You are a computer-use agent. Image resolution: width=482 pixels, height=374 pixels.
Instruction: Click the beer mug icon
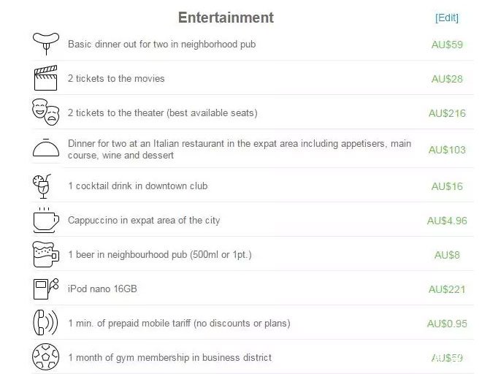click(x=45, y=254)
